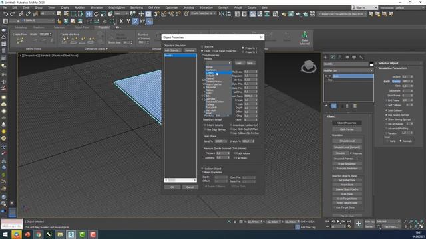This screenshot has height=239, width=426.
Task: Click the objects list horizontal scrollbar
Action: click(180, 180)
